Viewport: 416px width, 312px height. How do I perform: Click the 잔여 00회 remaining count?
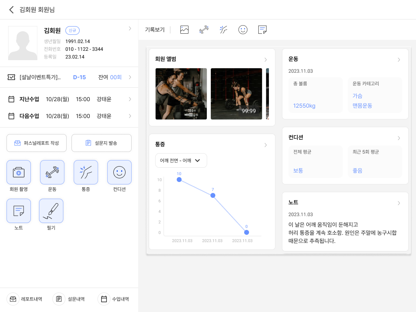pos(110,77)
